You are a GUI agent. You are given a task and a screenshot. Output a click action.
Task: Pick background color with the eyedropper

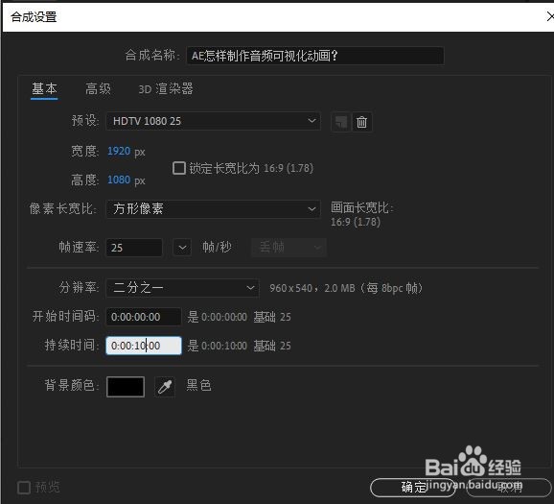pyautogui.click(x=165, y=387)
